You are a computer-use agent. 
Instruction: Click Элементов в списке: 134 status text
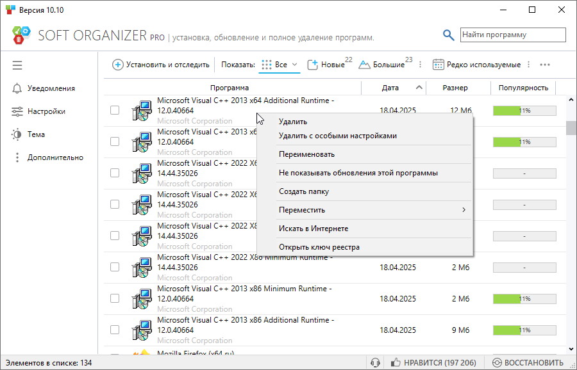click(x=49, y=363)
